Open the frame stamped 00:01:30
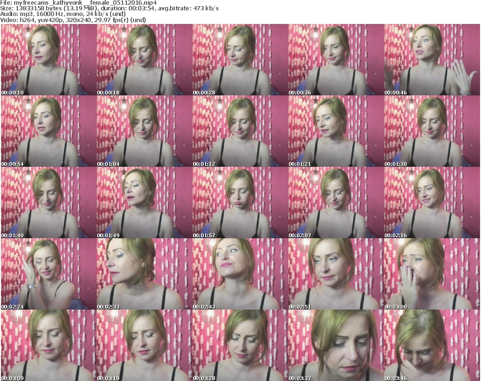Viewport: 481px width, 381px height. [432, 131]
